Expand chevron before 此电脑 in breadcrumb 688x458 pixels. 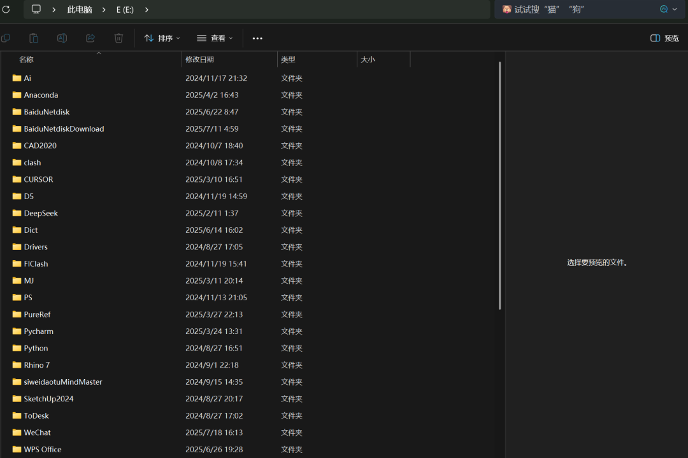pos(54,10)
